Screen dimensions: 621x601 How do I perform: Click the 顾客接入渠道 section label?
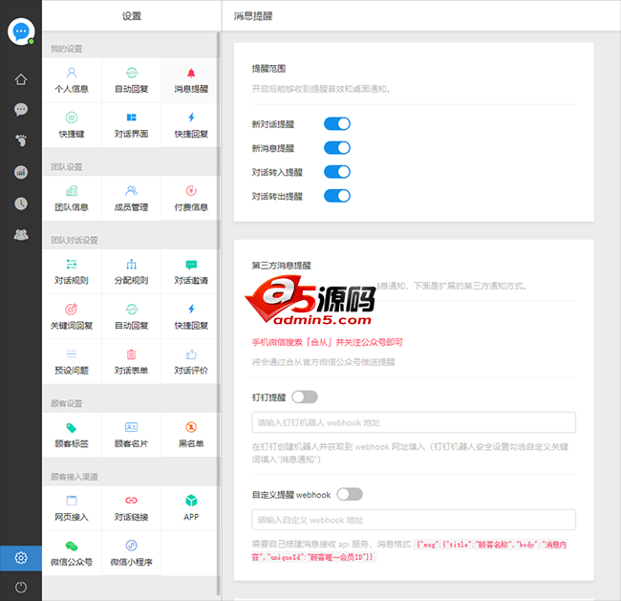pyautogui.click(x=75, y=477)
